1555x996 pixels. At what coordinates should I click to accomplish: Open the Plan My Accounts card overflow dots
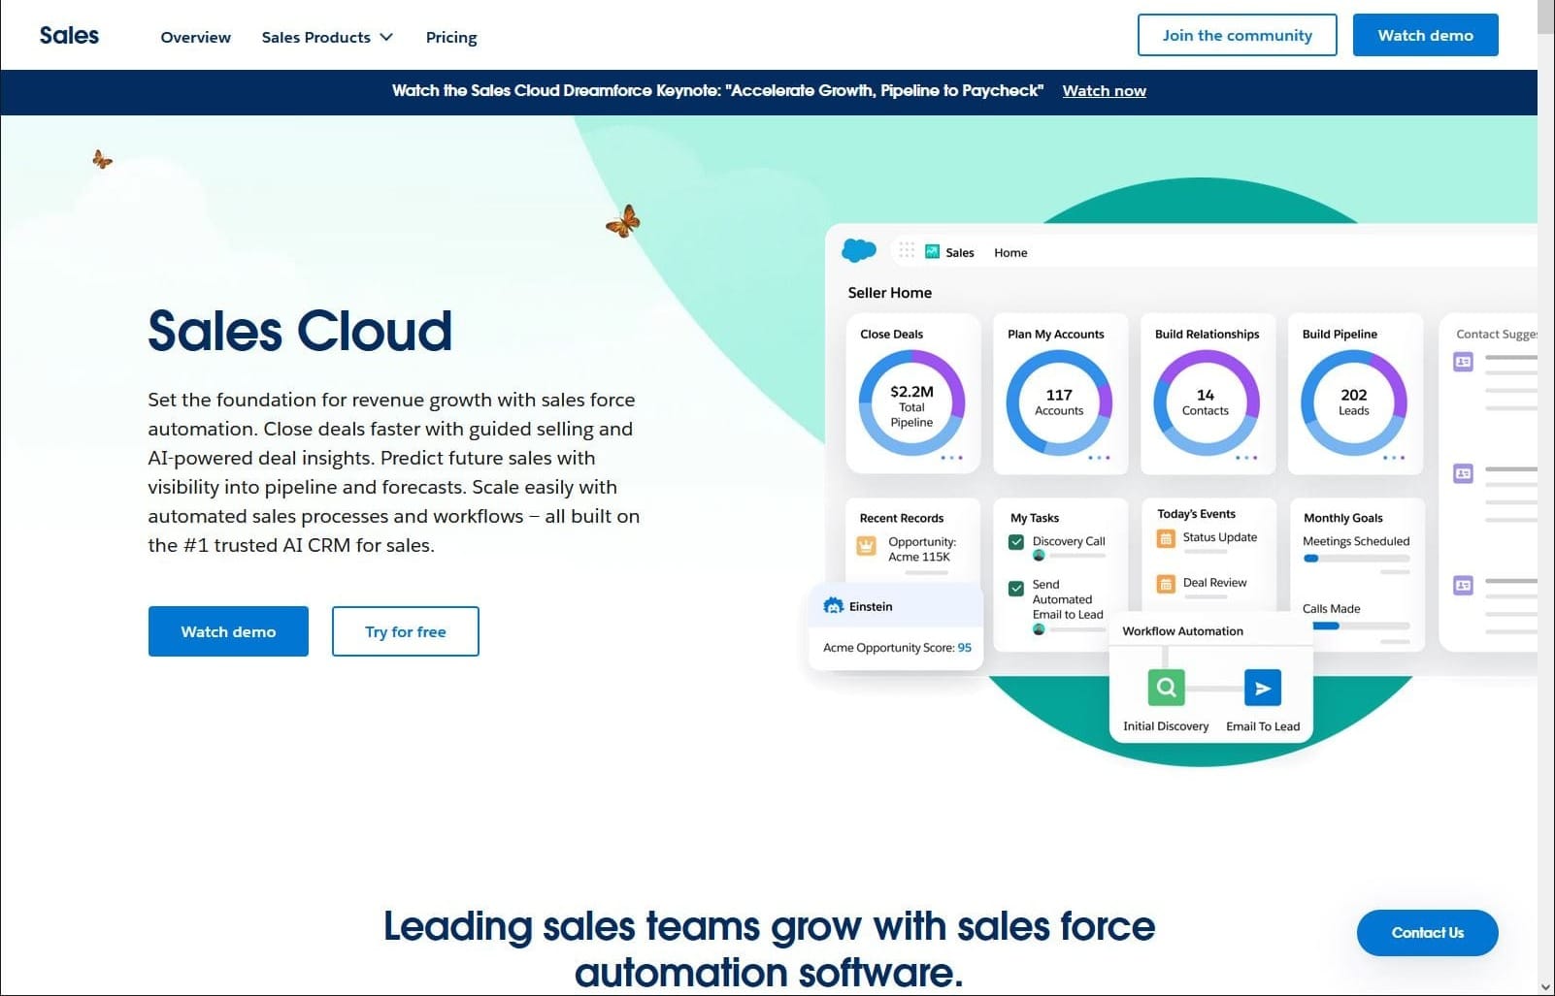(1102, 457)
